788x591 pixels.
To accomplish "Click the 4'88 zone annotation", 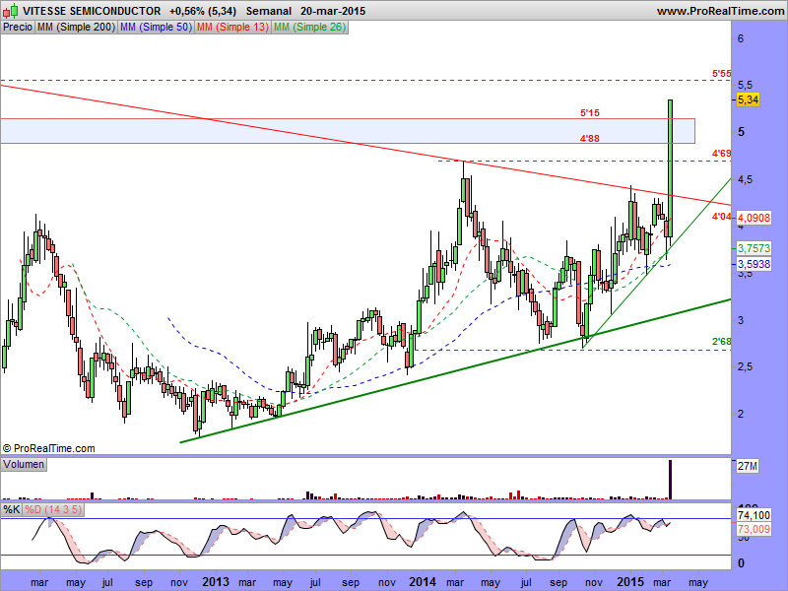I will pyautogui.click(x=590, y=138).
